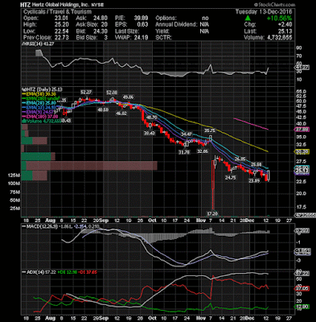Screen dimensions: 316x322
Task: Click the Oct label on date axis
Action: 152,221
